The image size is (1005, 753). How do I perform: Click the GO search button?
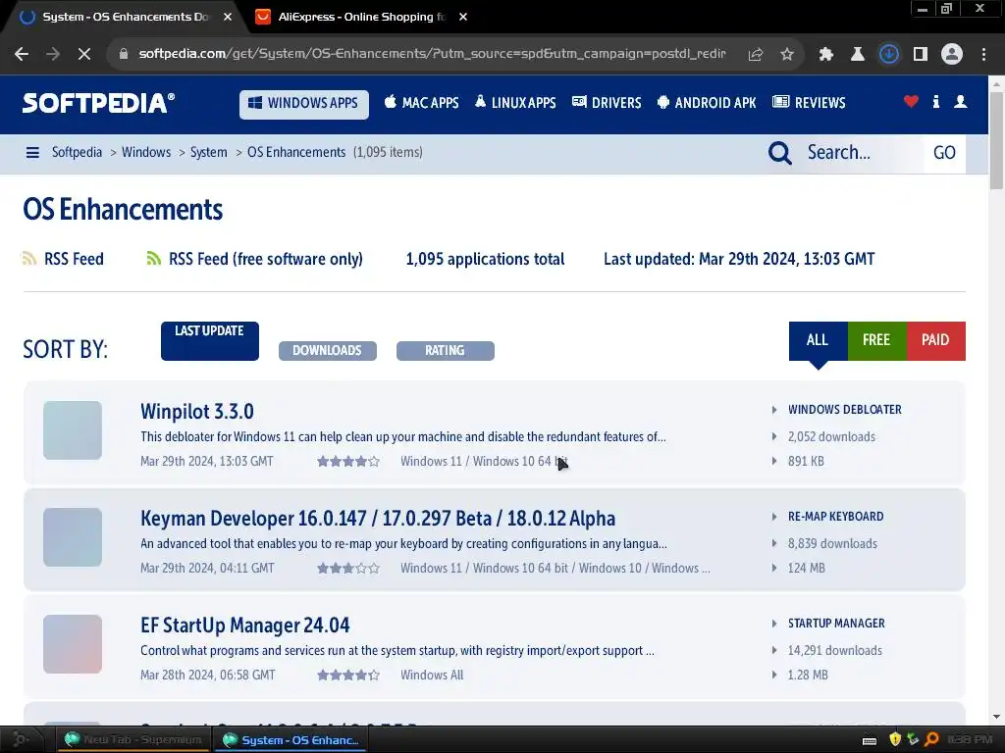pos(944,153)
